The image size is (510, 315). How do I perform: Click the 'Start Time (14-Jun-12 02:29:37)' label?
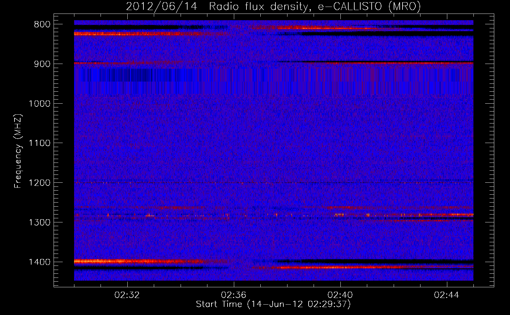click(x=273, y=304)
